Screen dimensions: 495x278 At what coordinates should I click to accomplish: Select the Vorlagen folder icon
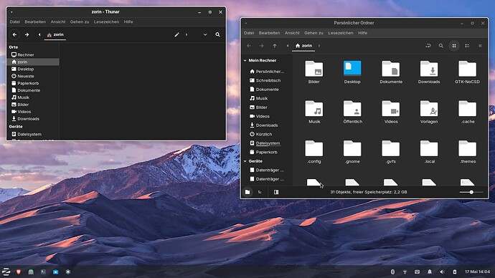click(x=429, y=109)
